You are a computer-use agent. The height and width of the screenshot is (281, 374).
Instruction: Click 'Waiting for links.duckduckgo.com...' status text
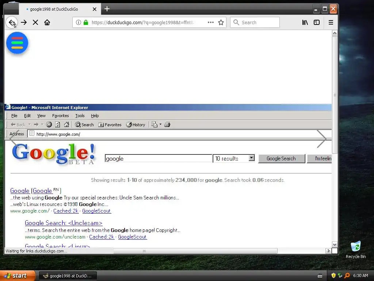click(x=36, y=251)
